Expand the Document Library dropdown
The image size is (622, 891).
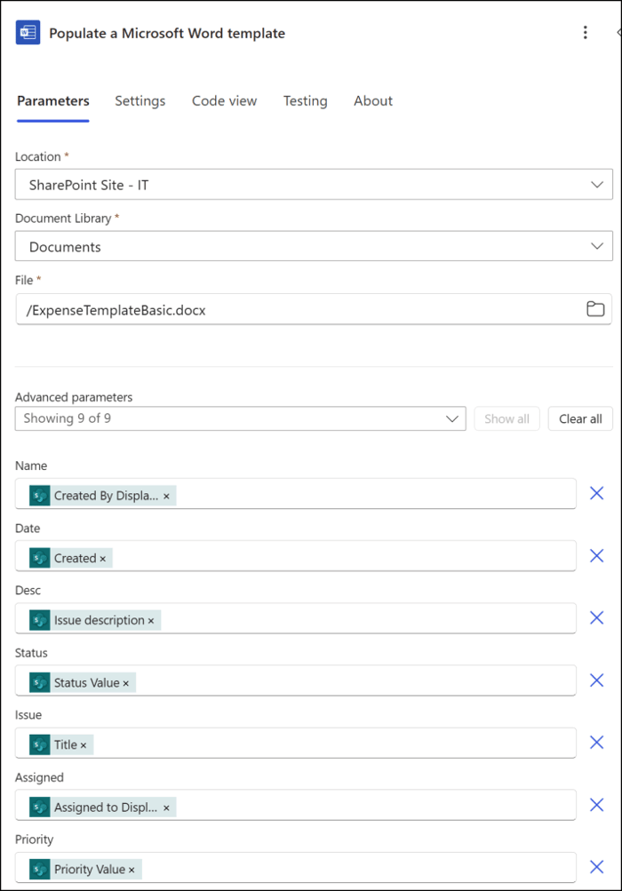314,246
